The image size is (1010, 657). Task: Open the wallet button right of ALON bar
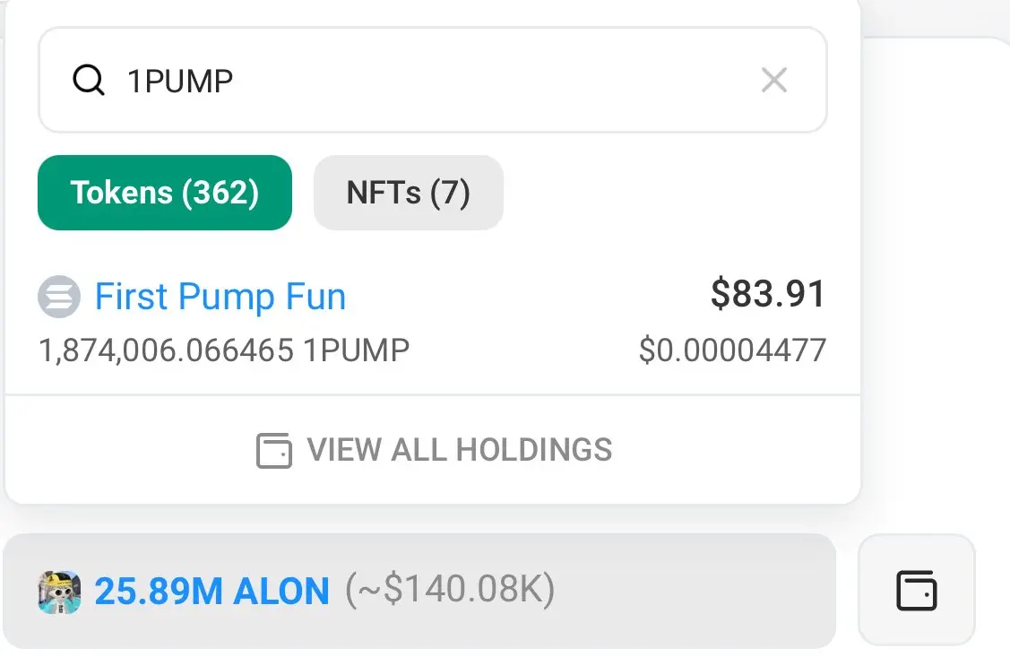[x=916, y=591]
